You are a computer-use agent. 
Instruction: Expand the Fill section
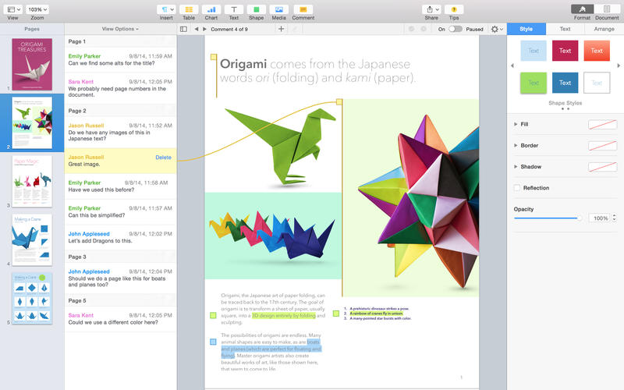516,124
